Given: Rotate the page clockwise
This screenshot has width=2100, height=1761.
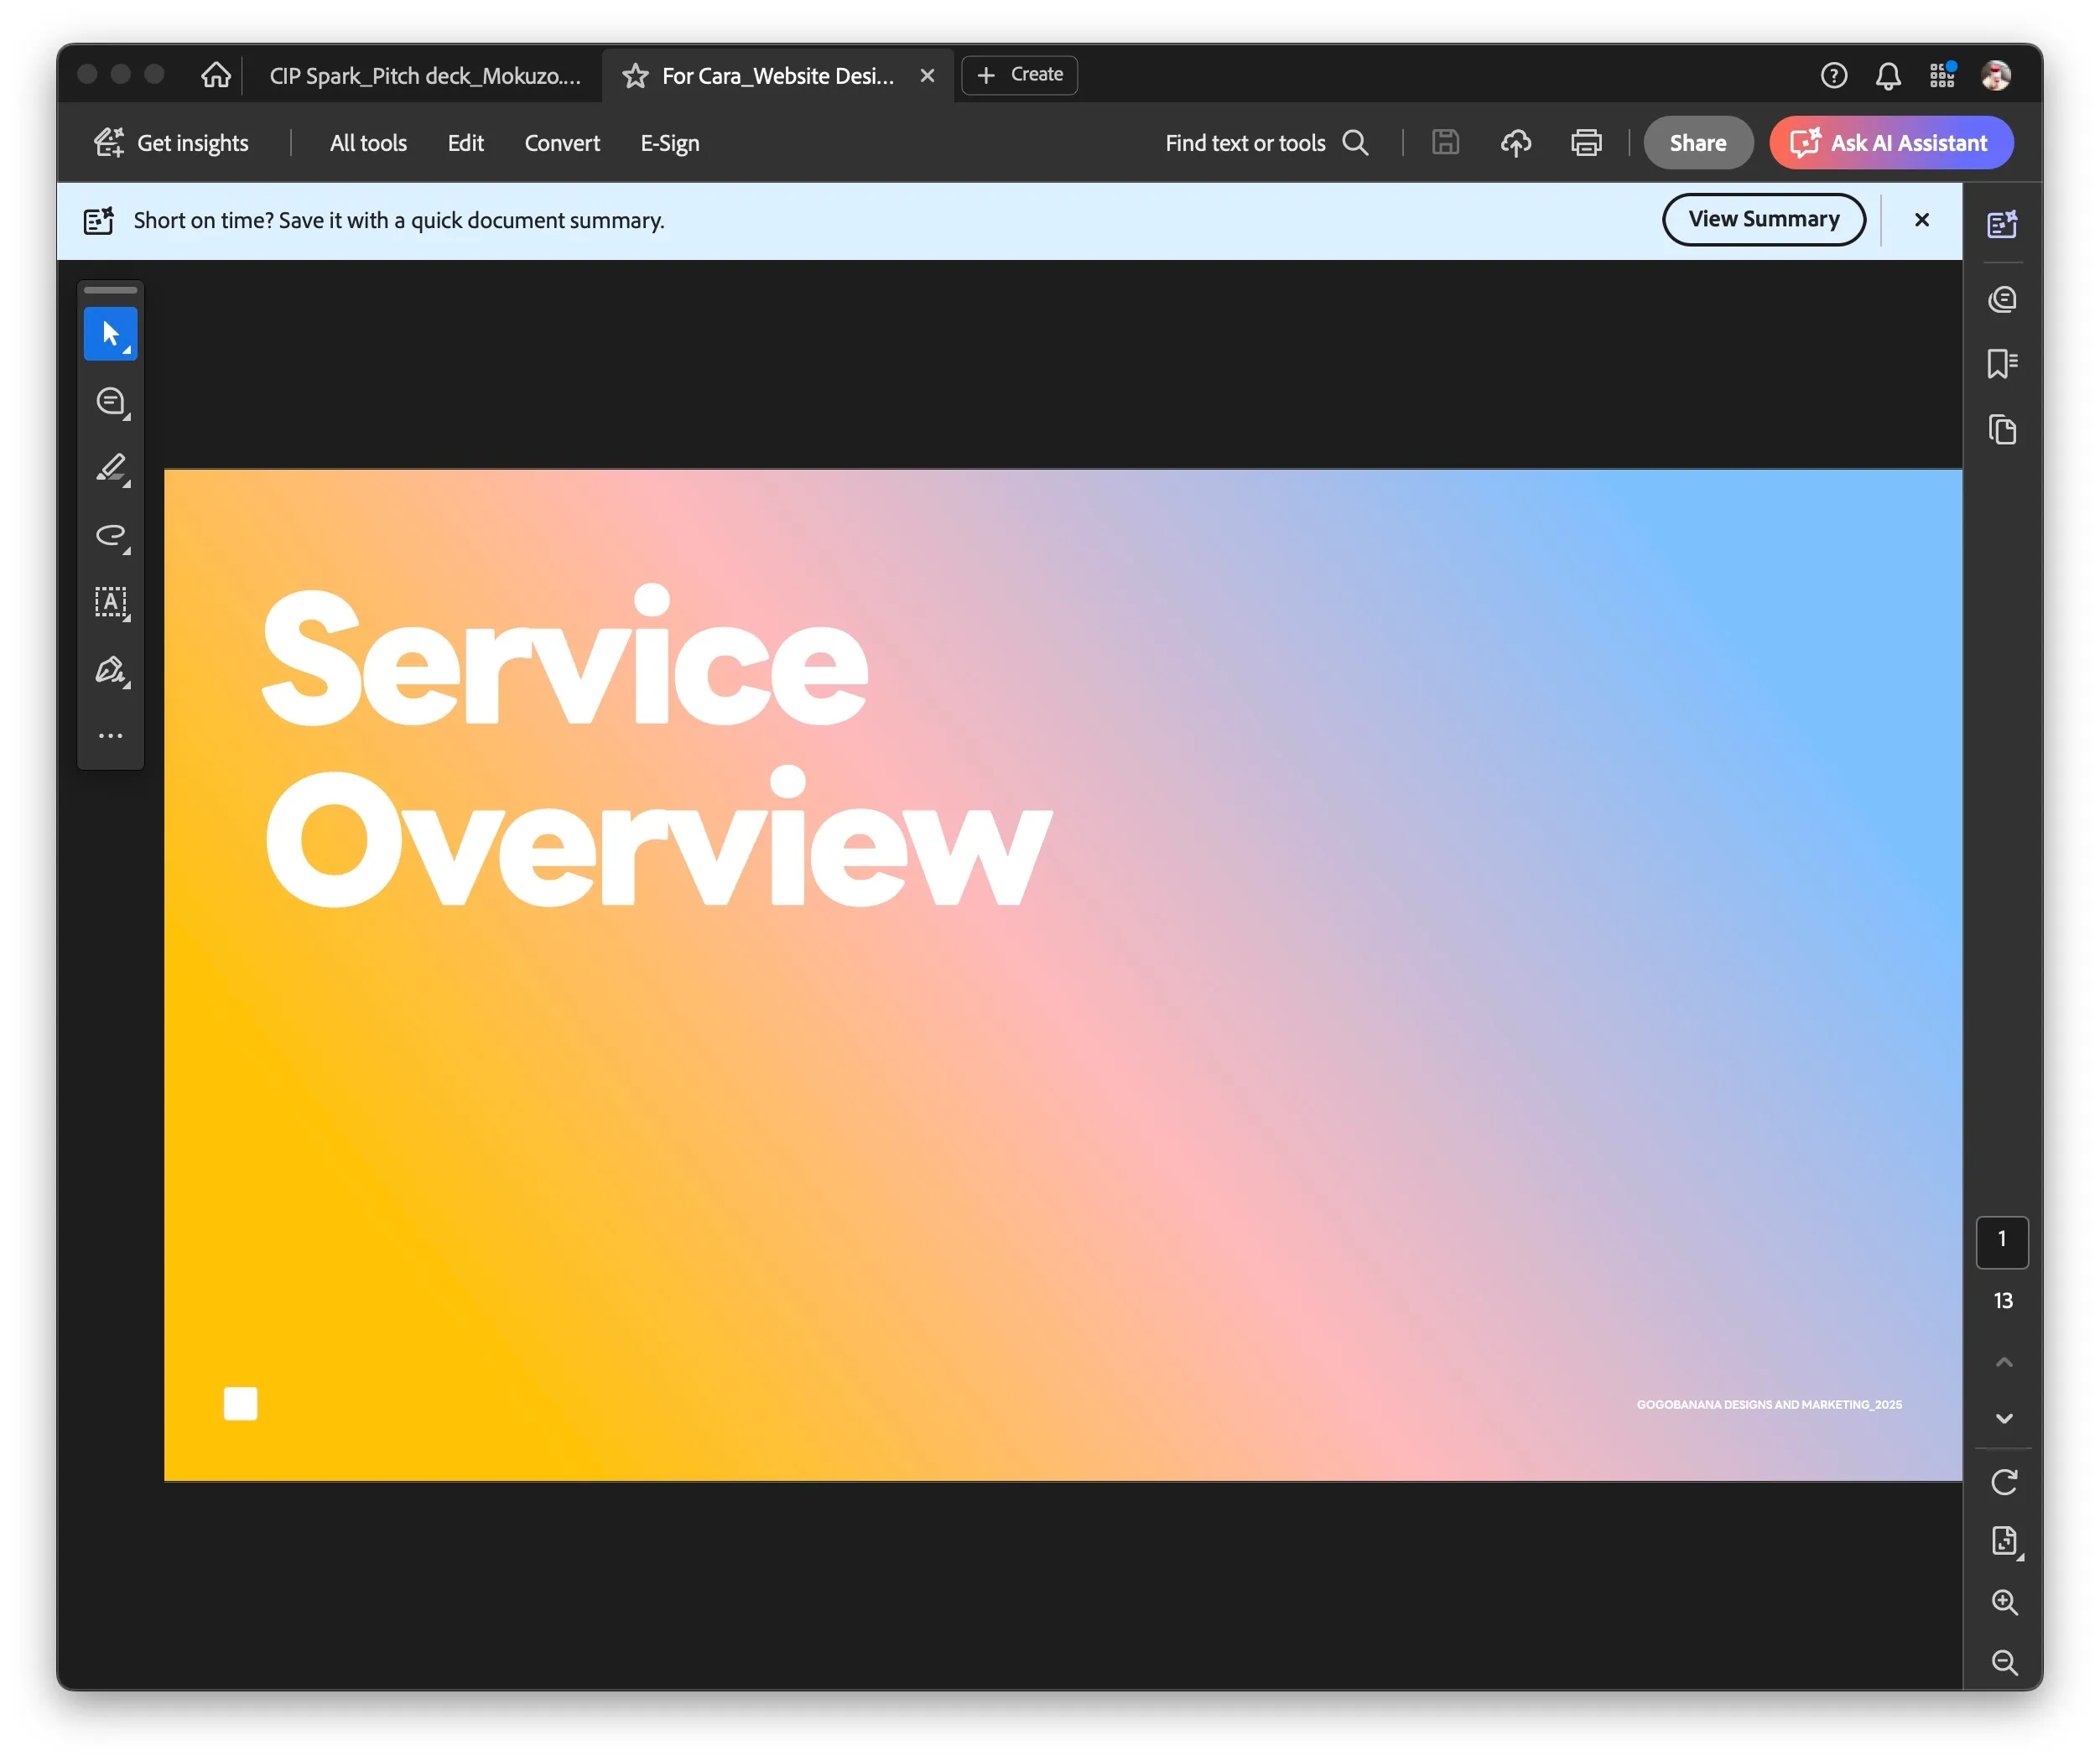Looking at the screenshot, I should point(2003,1482).
